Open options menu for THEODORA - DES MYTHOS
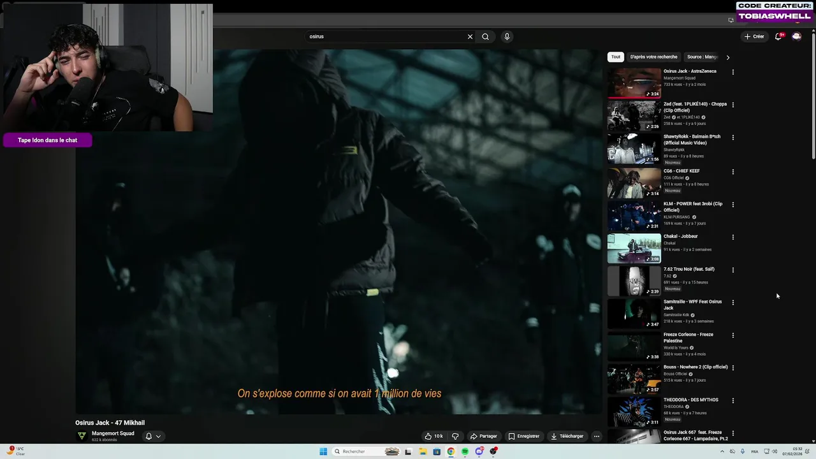Viewport: 816px width, 459px height. tap(733, 401)
